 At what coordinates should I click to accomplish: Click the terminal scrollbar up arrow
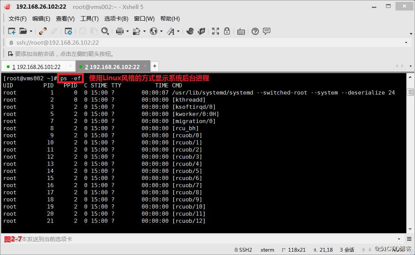[x=410, y=77]
